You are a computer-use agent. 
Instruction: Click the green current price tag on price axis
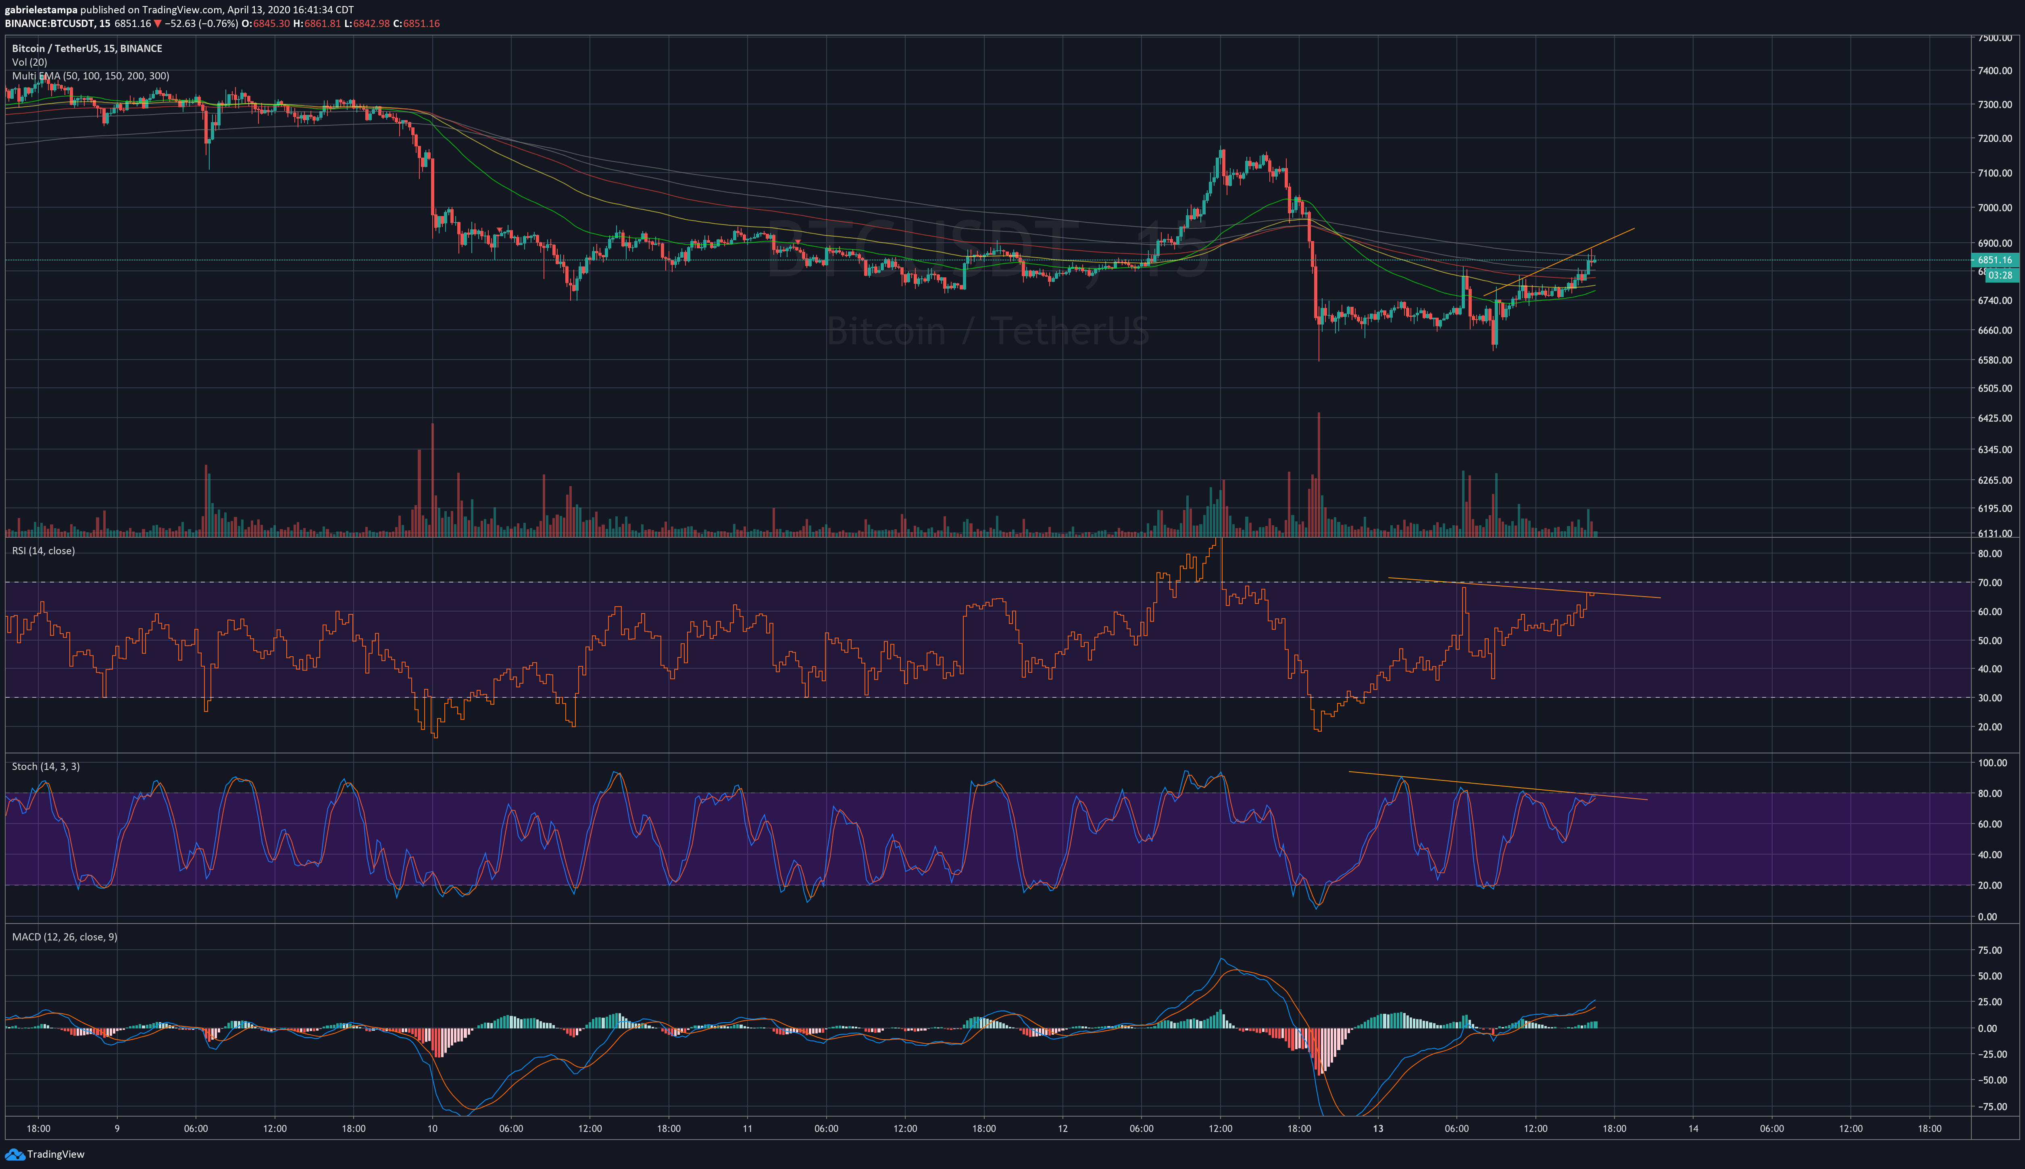pos(1994,260)
